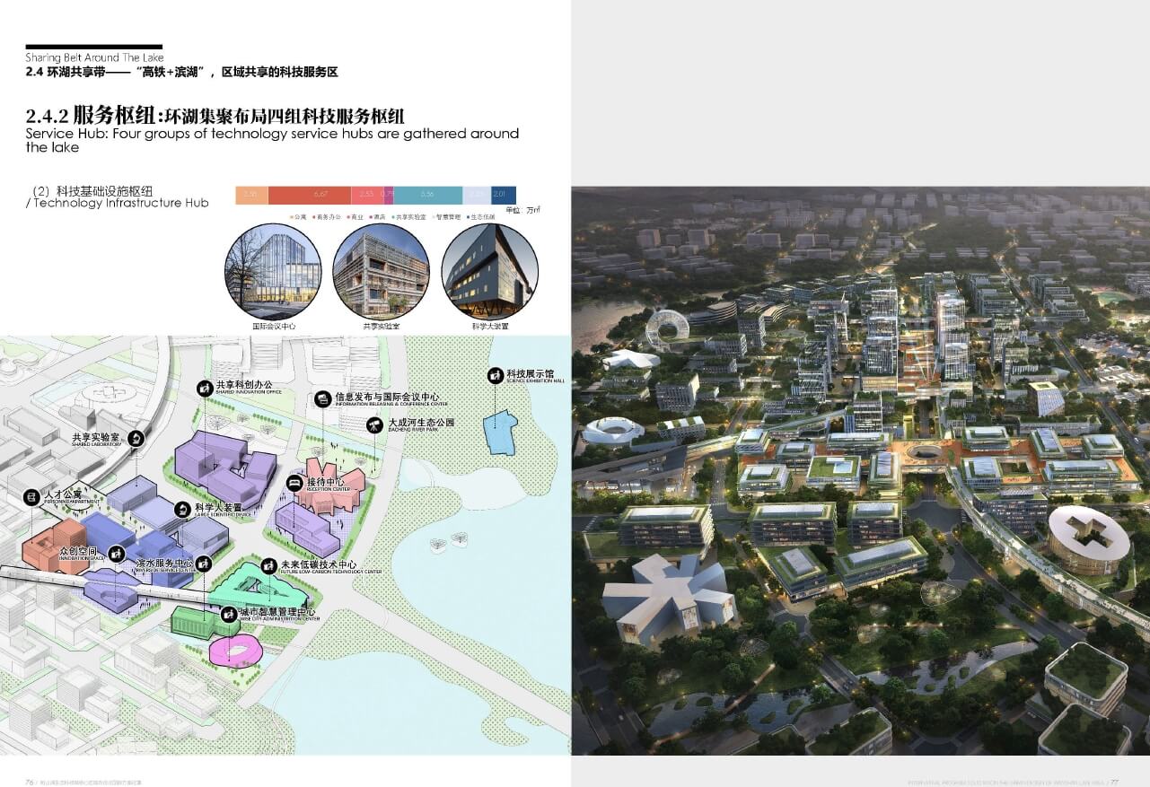This screenshot has width=1150, height=787.
Task: Click the (2) 科技基础设施枢纽 label
Action: point(92,190)
